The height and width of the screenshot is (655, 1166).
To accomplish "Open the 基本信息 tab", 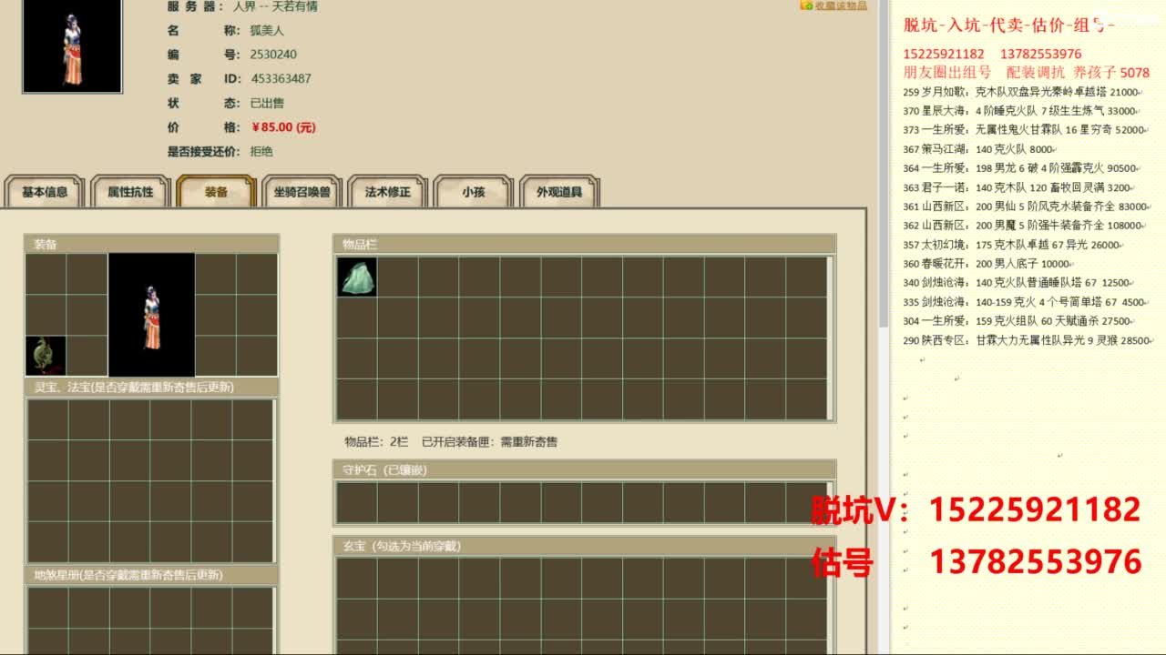I will (x=45, y=192).
